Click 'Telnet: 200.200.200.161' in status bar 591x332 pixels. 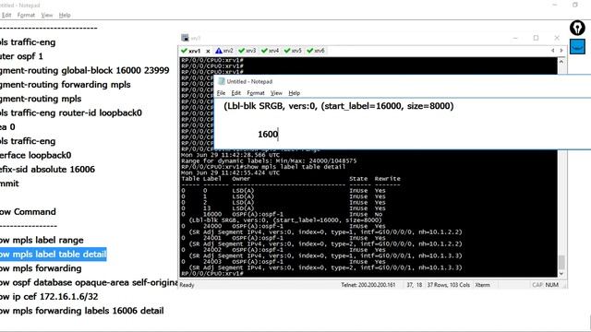coord(368,285)
